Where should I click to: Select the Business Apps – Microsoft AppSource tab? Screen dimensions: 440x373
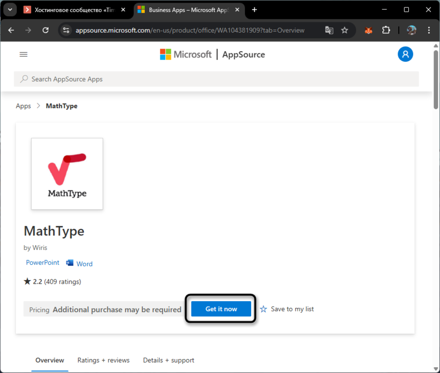tap(189, 10)
